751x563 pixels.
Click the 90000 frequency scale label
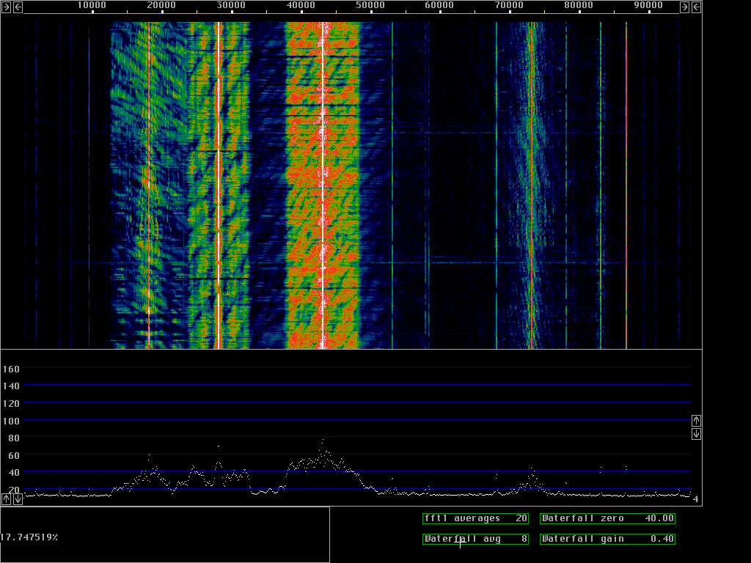click(x=648, y=5)
